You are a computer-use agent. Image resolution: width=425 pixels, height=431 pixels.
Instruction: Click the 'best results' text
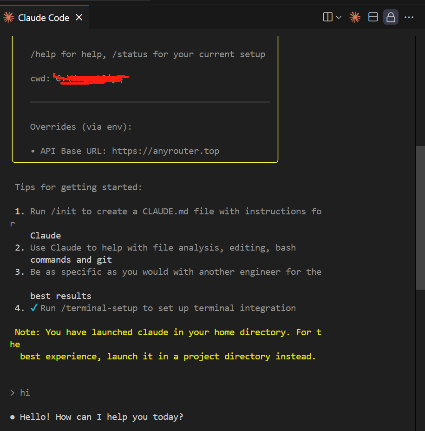point(61,296)
